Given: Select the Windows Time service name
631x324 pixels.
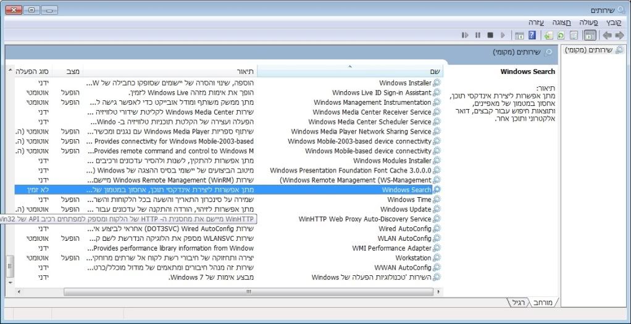Looking at the screenshot, I should coord(409,200).
